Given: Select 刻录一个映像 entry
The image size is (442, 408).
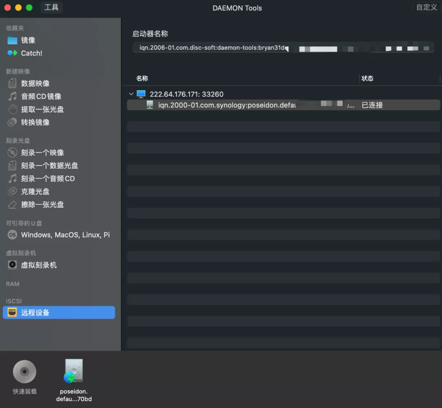Looking at the screenshot, I should [x=42, y=153].
